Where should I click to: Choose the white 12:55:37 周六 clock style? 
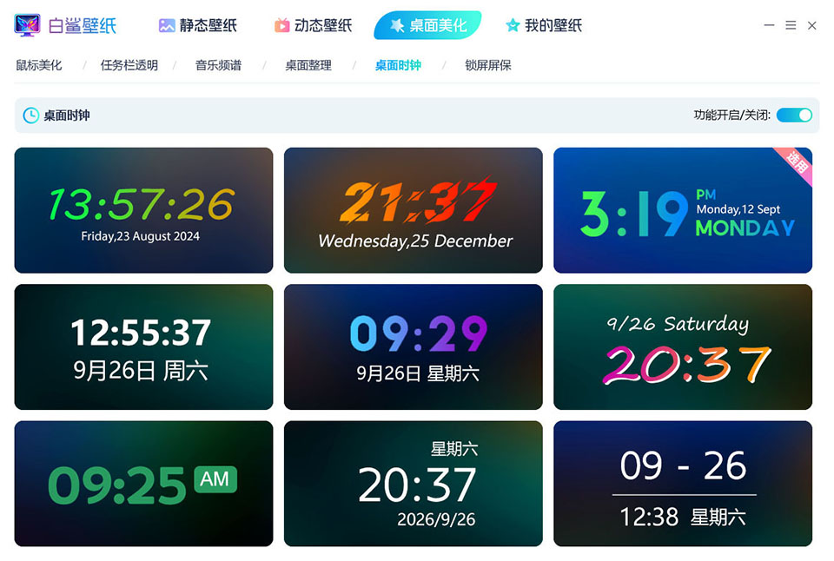click(143, 347)
